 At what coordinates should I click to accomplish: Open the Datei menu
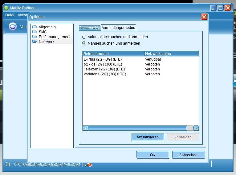point(10,15)
